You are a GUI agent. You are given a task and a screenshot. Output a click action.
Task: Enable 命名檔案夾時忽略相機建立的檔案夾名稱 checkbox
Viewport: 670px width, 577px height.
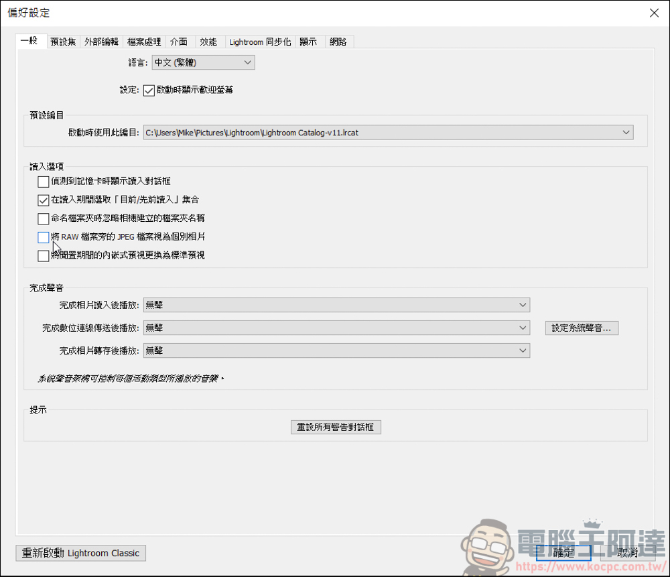click(43, 218)
